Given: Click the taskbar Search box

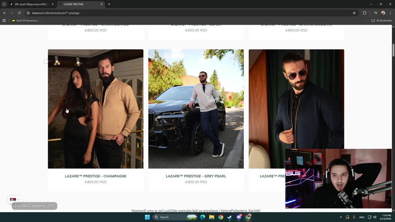Looking at the screenshot, I should coord(175,217).
